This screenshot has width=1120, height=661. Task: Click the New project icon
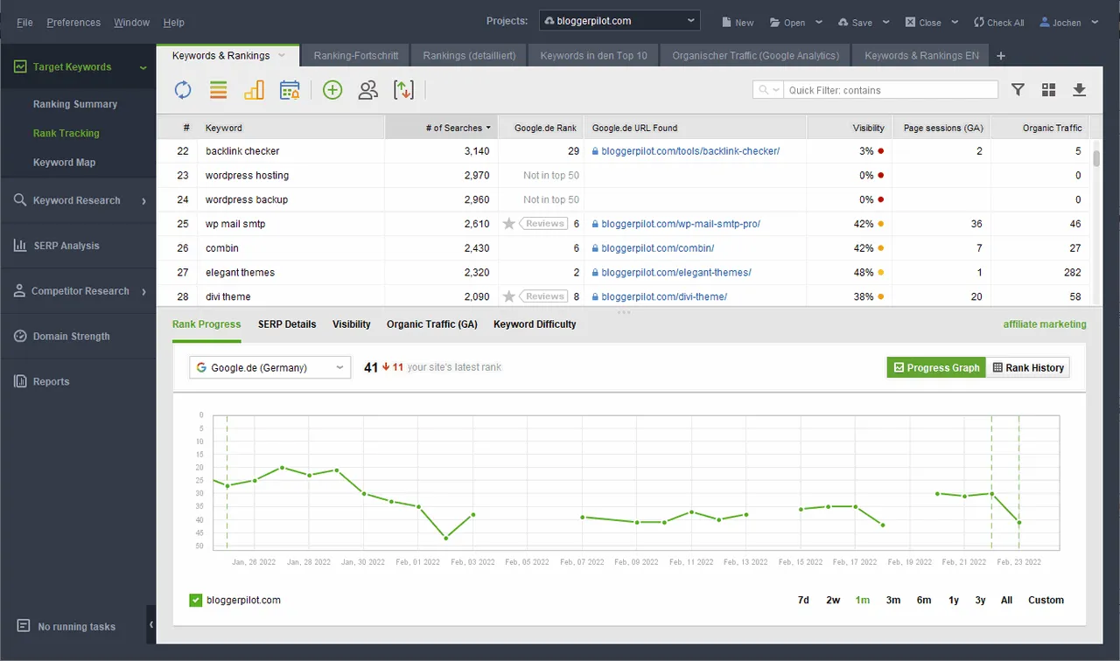tap(727, 23)
